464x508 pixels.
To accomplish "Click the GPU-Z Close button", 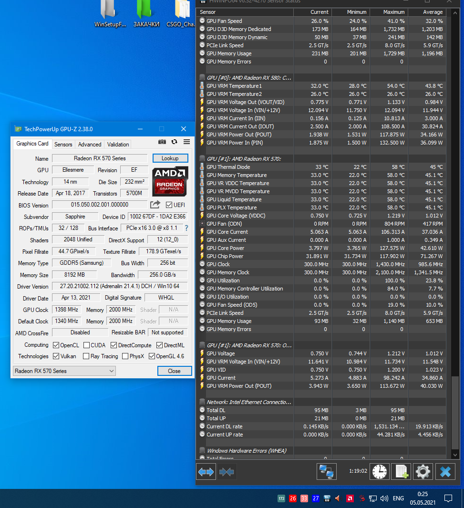I will click(x=174, y=371).
